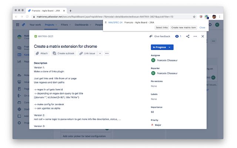Click Create new matrix item button

184,27
